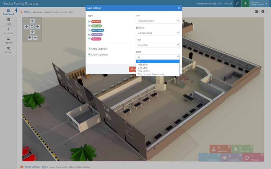Click the pink Cosmetics color chip
This screenshot has height=169, width=271.
pyautogui.click(x=97, y=35)
